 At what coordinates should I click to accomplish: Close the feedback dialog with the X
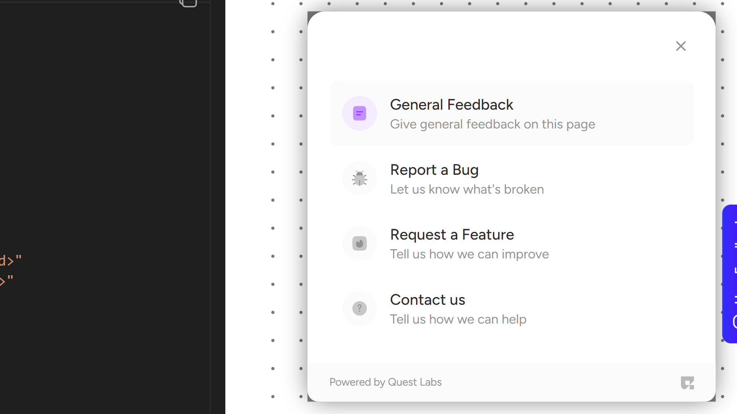(x=681, y=46)
